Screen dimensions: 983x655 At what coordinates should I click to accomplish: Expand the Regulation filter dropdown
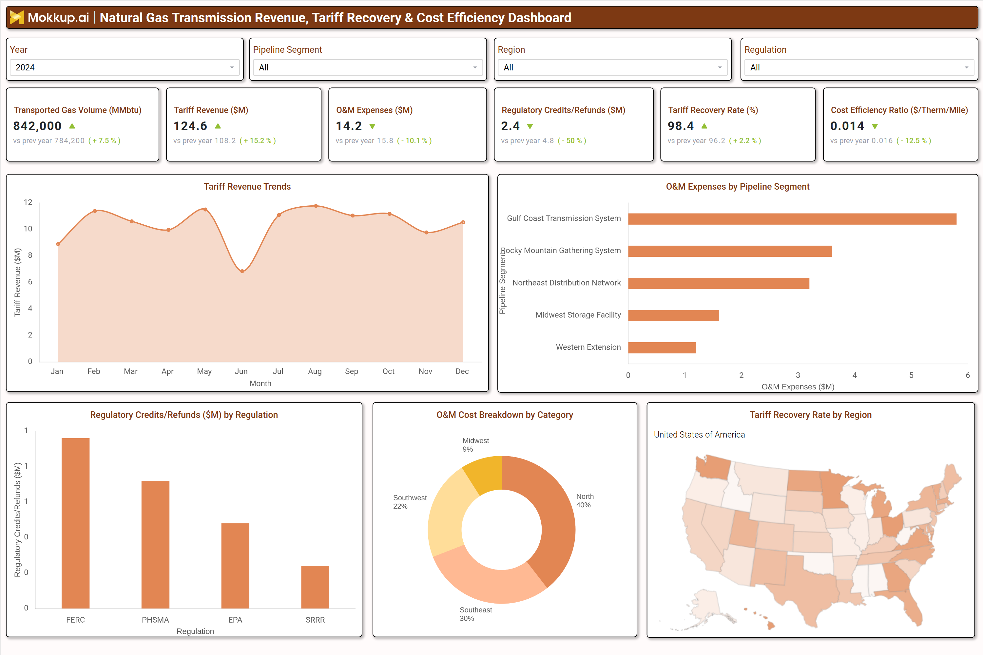pyautogui.click(x=859, y=67)
